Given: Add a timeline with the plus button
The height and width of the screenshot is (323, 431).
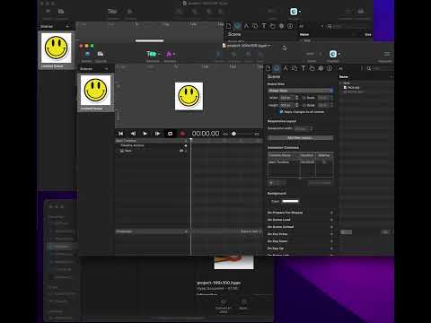Looking at the screenshot, I should 271,182.
